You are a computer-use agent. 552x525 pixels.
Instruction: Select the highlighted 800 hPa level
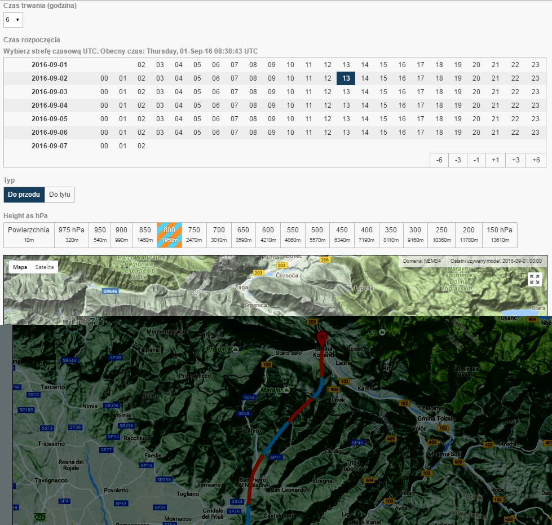click(x=169, y=235)
